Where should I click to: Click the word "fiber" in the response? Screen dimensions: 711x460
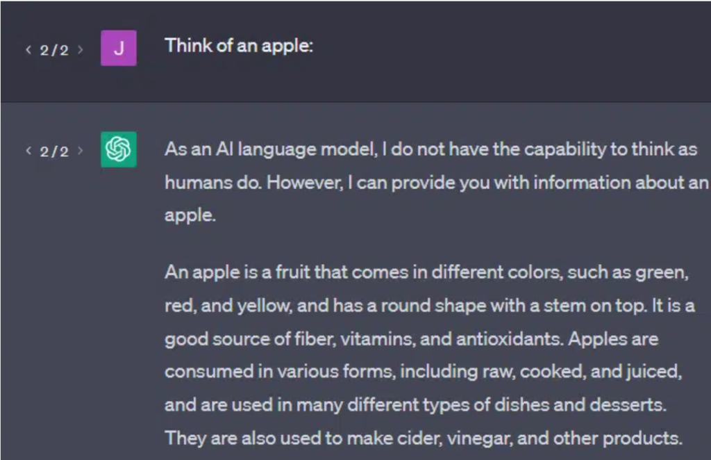(278, 339)
